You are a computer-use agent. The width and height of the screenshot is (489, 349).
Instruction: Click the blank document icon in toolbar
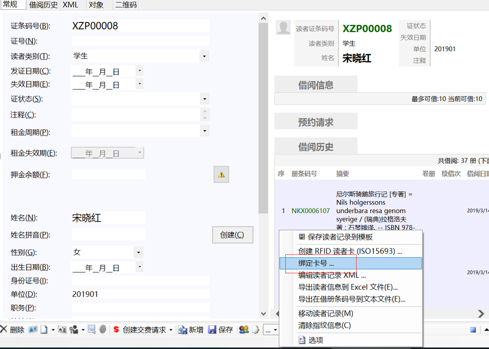(x=44, y=330)
